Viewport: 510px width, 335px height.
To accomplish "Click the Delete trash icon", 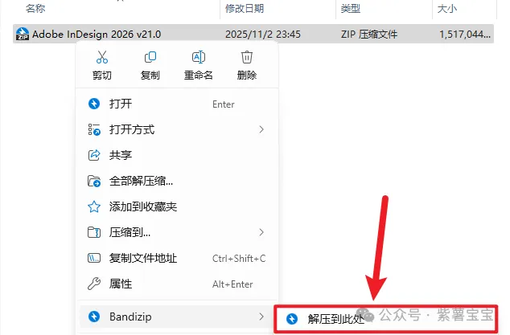I will pos(247,57).
